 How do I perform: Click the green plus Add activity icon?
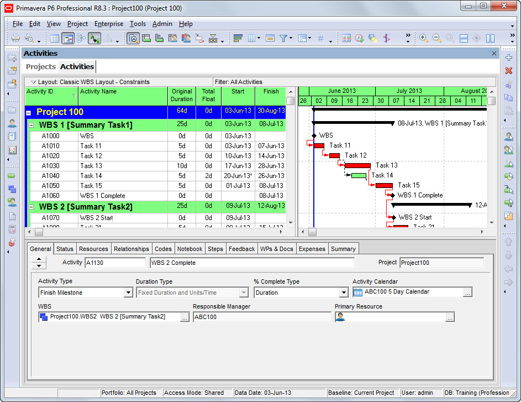(509, 58)
